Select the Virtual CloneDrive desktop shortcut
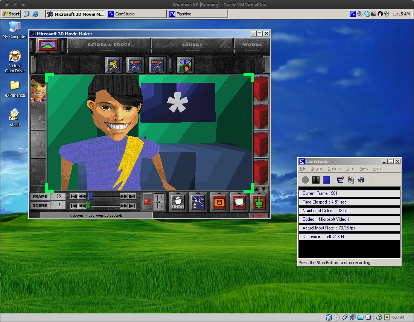 (x=15, y=61)
